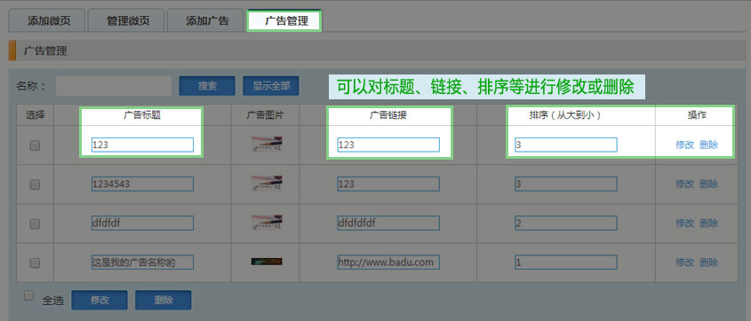Click 修改 link in the badu.com row
Image resolution: width=751 pixels, height=321 pixels.
(x=685, y=262)
